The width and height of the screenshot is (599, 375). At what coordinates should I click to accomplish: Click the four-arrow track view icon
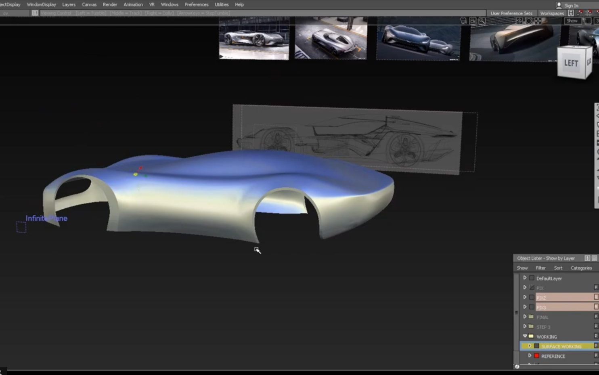538,21
